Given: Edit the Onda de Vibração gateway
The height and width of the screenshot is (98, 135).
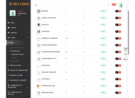Looking at the screenshot, I should (117, 72).
